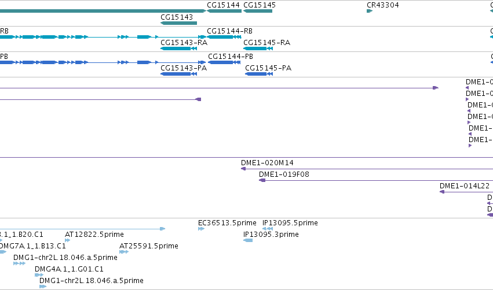Select the DMG7A.1_1.B13.C1 EST label

point(32,246)
